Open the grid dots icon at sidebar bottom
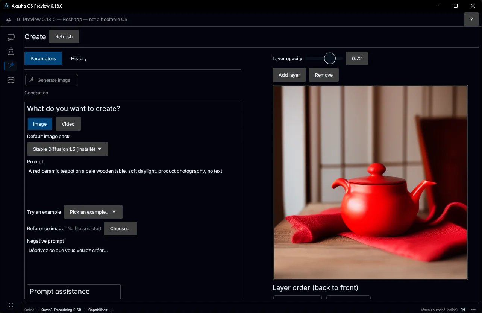This screenshot has width=482, height=313. tap(11, 305)
